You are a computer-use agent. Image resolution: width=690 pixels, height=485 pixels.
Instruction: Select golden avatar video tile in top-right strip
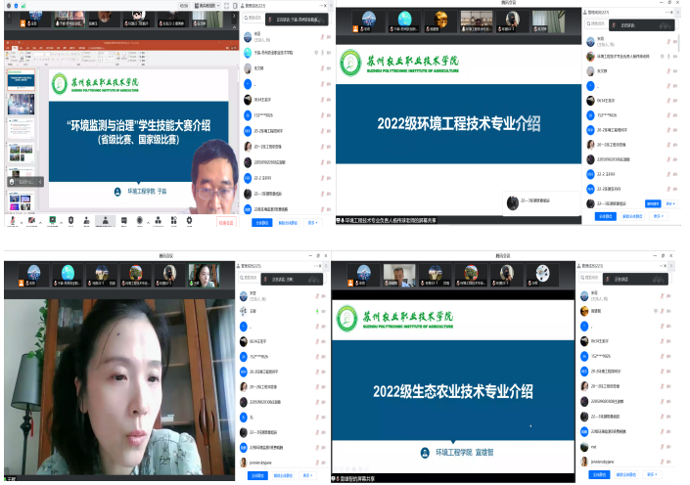coord(440,22)
